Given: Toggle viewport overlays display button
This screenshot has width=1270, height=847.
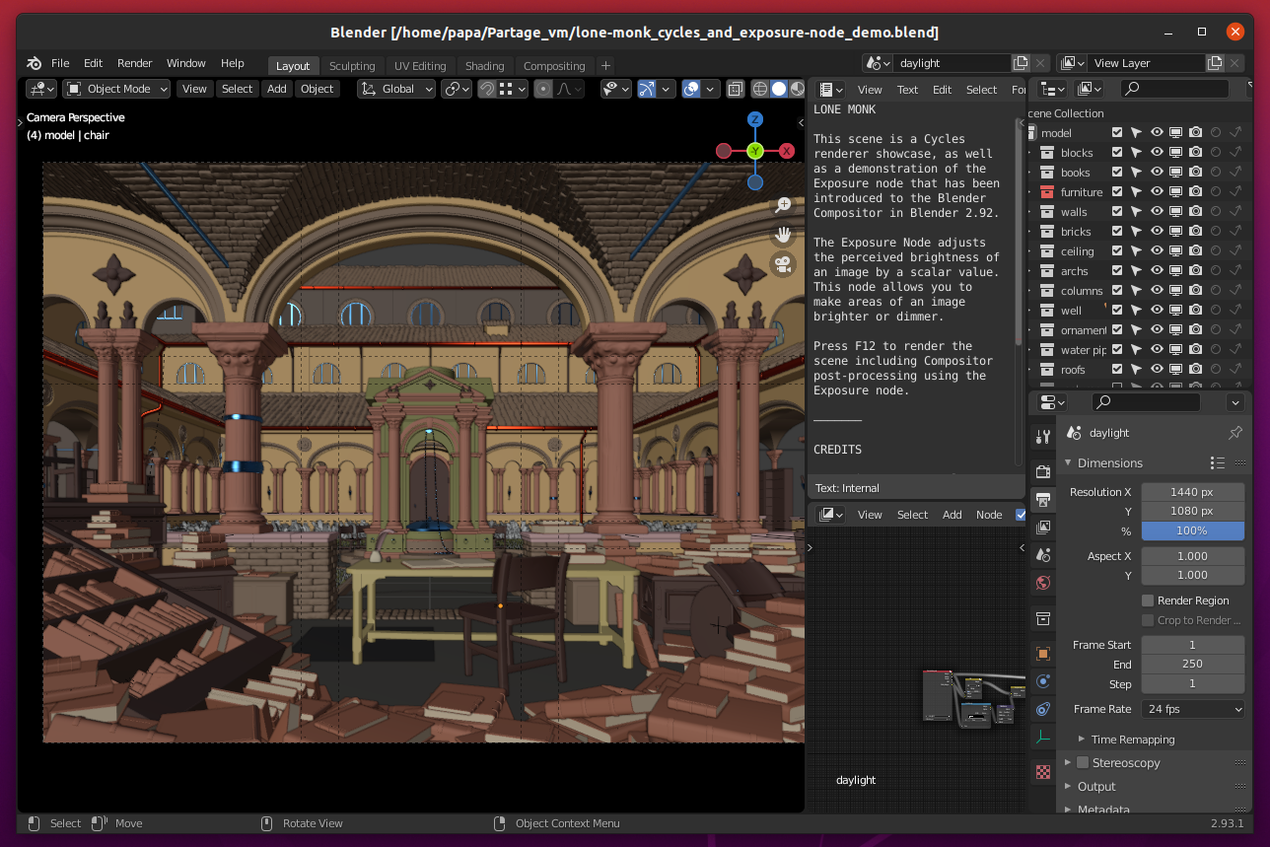Looking at the screenshot, I should [x=691, y=89].
